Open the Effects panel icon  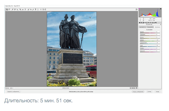pos(150,23)
